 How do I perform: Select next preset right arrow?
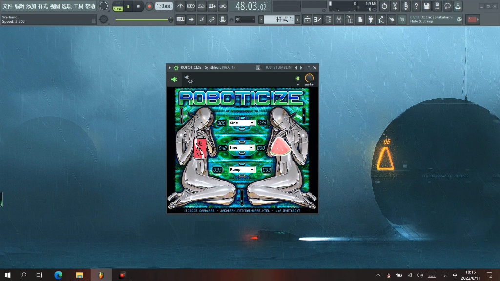tap(301, 67)
